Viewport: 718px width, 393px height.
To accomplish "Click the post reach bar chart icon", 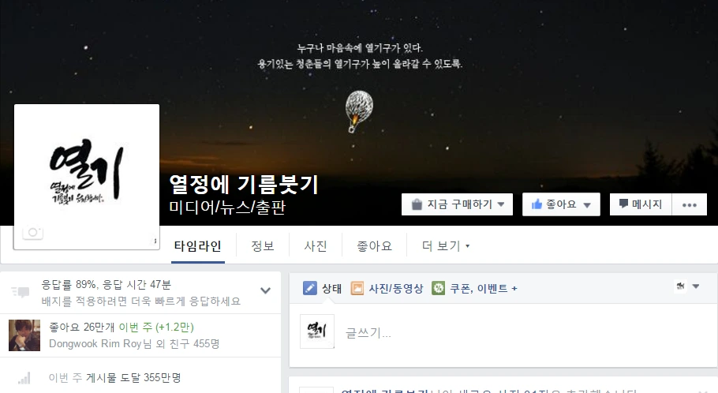I will click(24, 378).
